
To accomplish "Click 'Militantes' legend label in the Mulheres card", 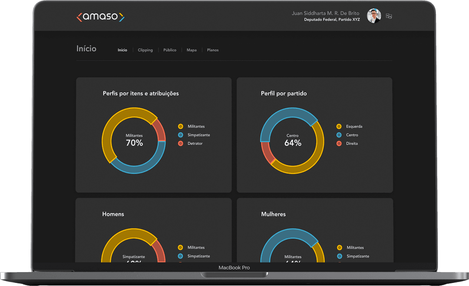I will [x=355, y=248].
